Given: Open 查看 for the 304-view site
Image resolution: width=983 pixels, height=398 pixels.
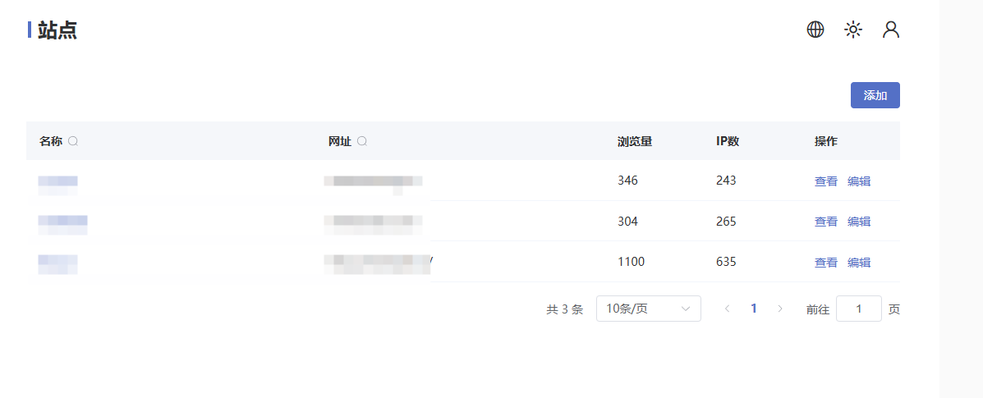Looking at the screenshot, I should 826,222.
